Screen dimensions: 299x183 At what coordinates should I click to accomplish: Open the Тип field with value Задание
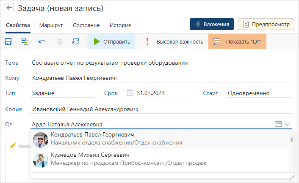(x=63, y=93)
